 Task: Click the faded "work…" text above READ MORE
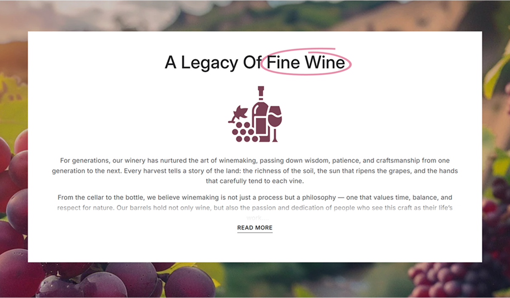click(255, 218)
